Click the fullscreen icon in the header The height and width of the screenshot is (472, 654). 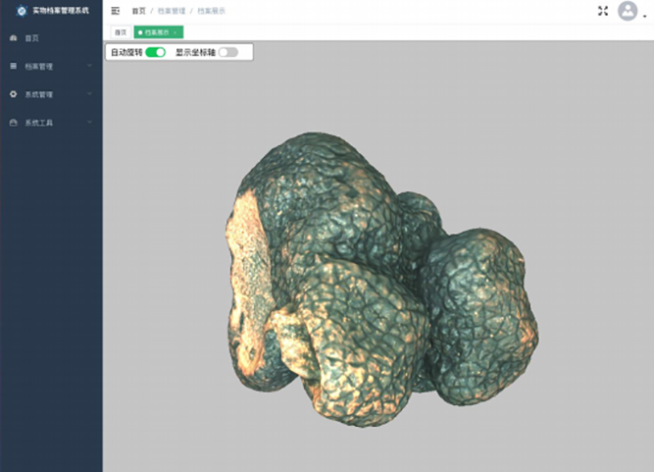[x=603, y=11]
